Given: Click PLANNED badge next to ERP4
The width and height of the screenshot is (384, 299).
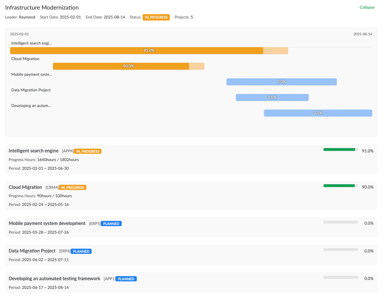Looking at the screenshot, I should pos(81,251).
